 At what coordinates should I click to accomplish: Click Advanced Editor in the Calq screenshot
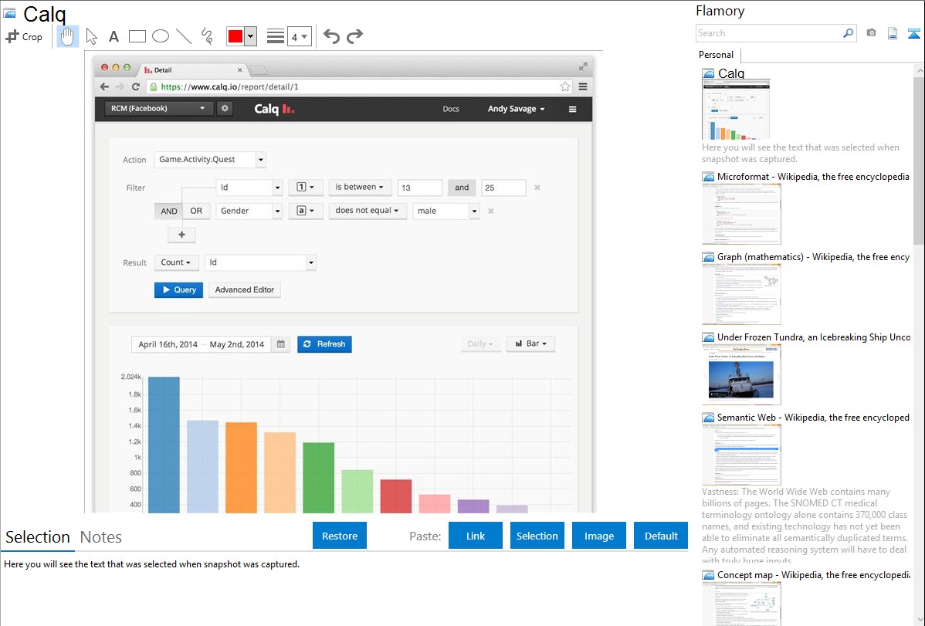point(244,289)
